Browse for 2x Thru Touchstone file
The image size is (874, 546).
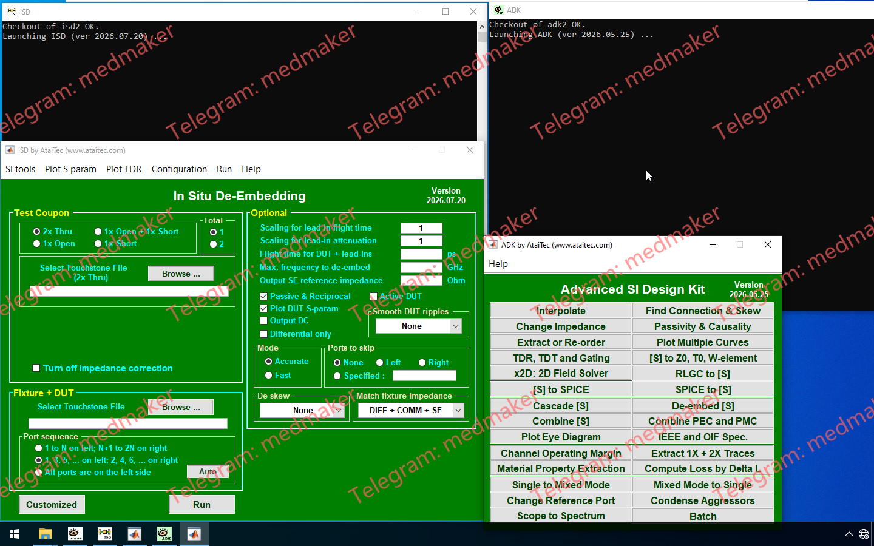tap(181, 274)
